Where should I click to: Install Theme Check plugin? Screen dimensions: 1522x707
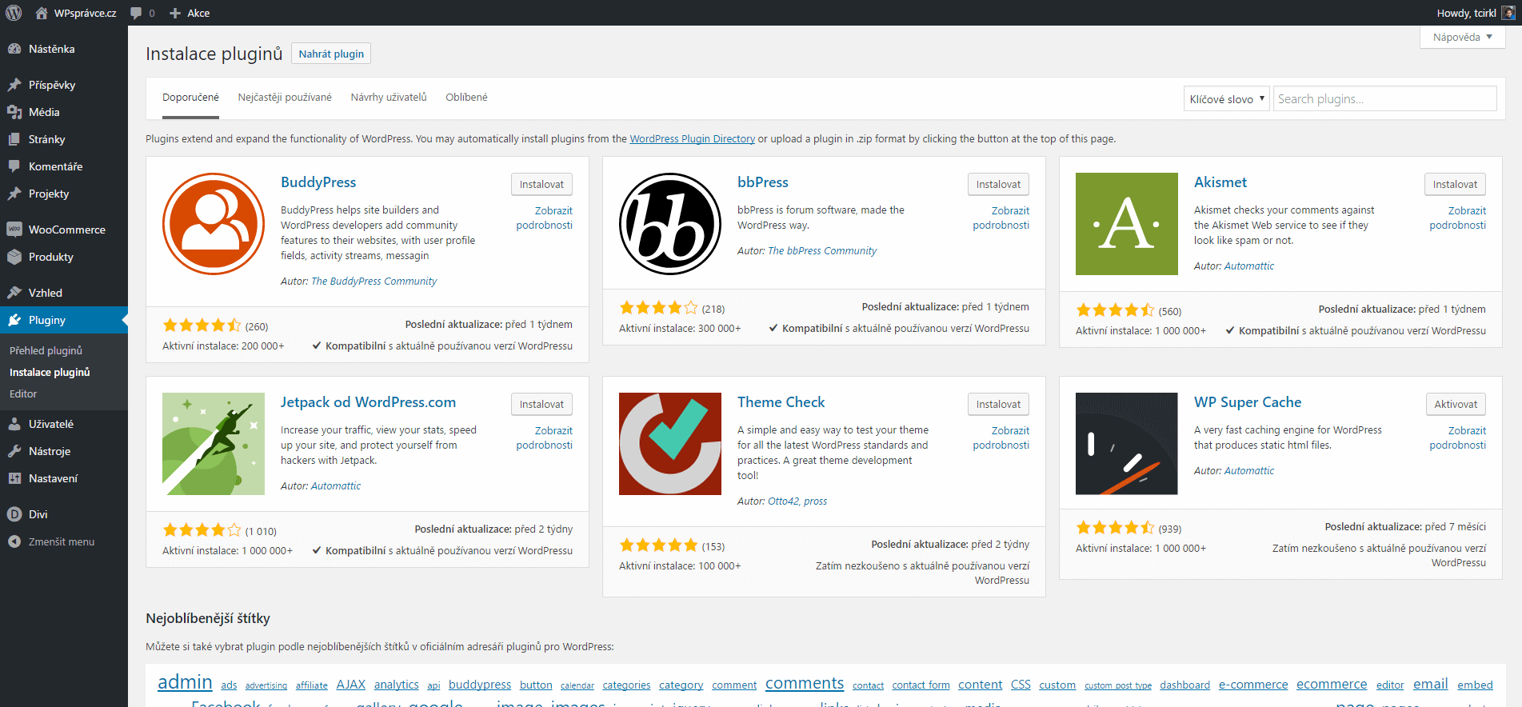(998, 404)
